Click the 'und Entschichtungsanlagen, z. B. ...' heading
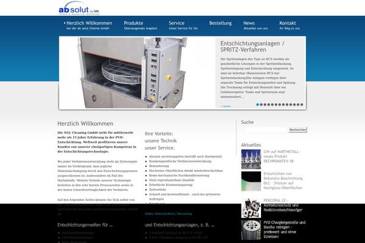Image resolution: width=365 pixels, height=243 pixels. pyautogui.click(x=179, y=225)
